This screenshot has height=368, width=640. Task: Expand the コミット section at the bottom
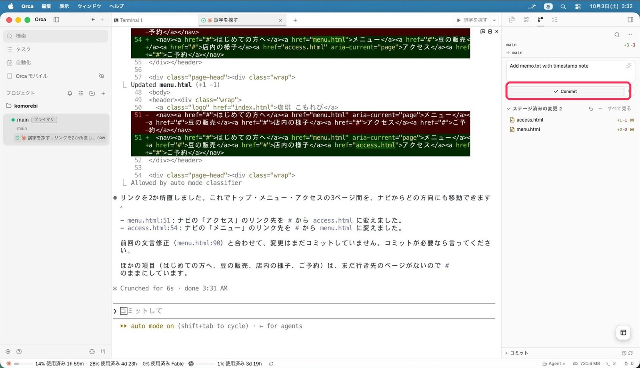[x=516, y=353]
